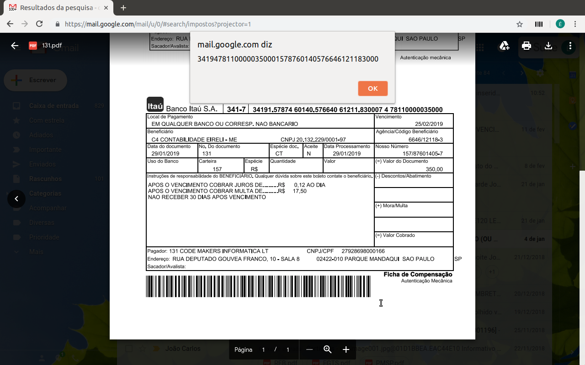585x365 pixels.
Task: Go forward in browser history
Action: (25, 24)
